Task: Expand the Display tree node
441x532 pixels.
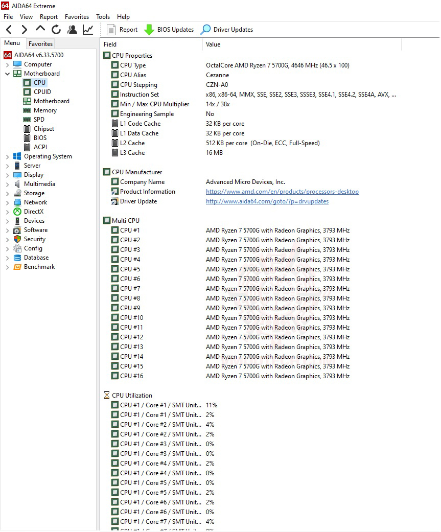Action: (7, 175)
